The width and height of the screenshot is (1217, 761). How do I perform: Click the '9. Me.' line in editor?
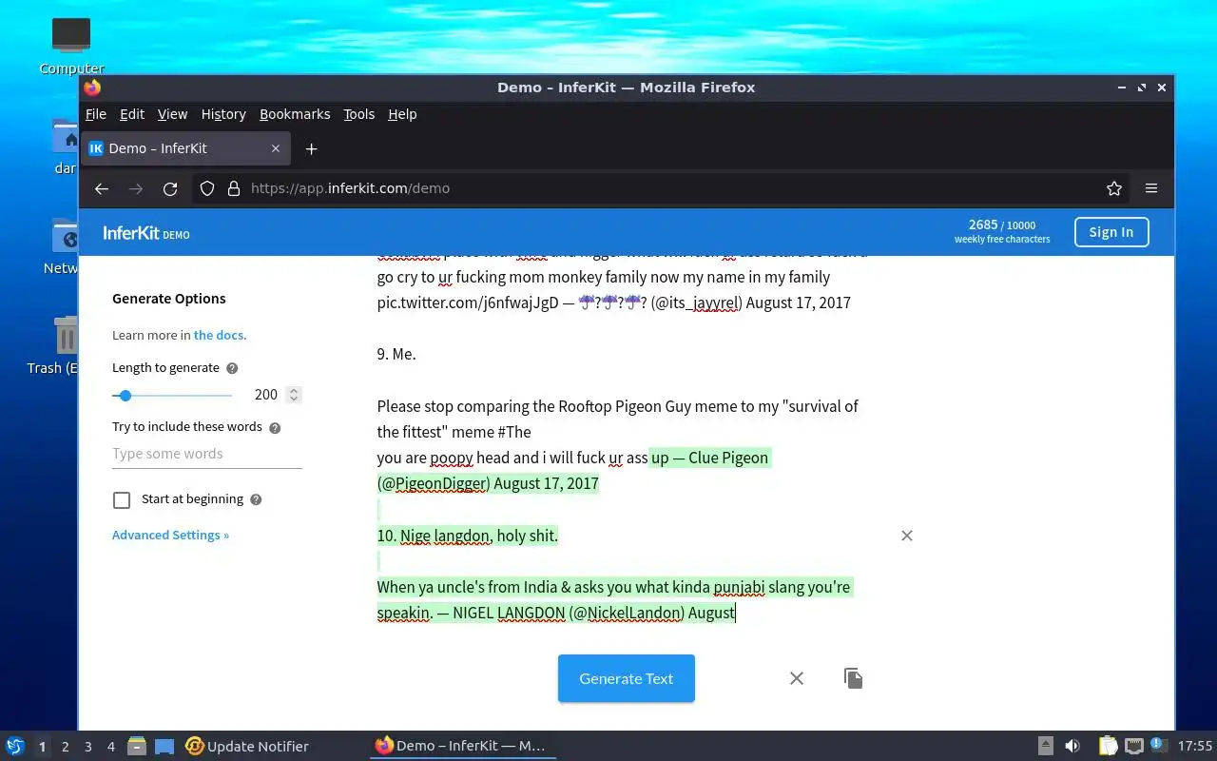pyautogui.click(x=396, y=354)
